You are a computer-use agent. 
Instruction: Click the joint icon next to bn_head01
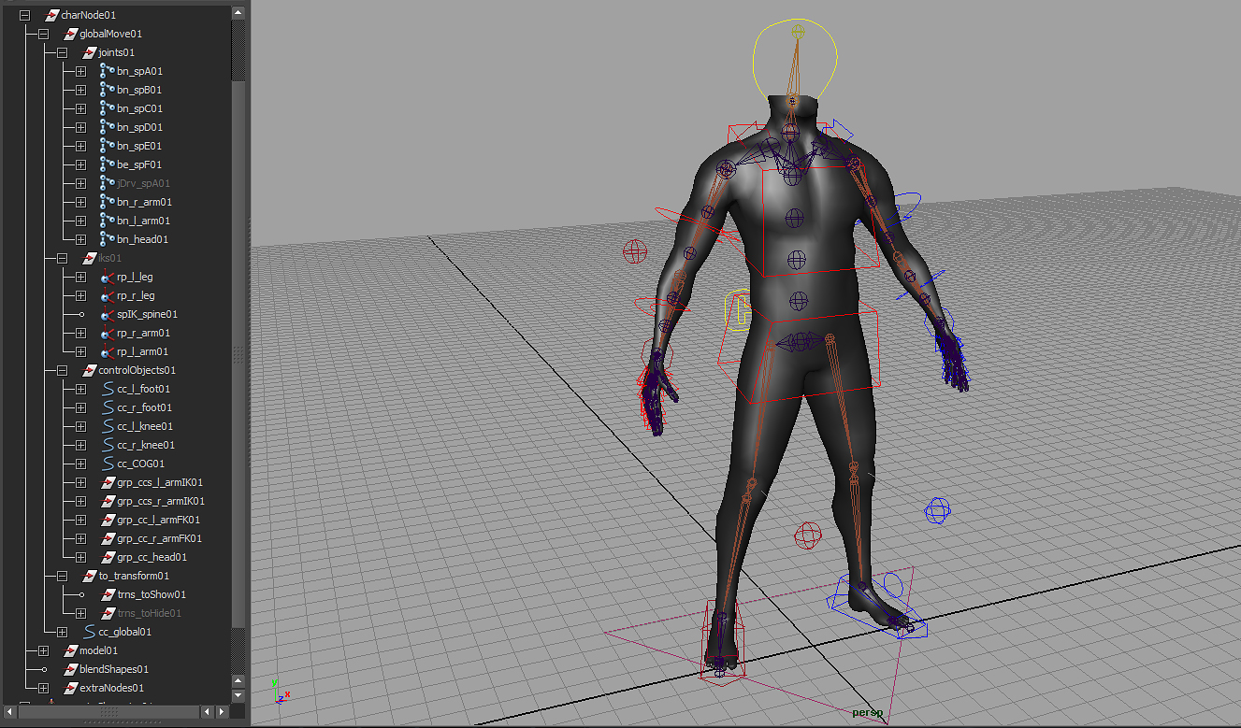click(x=107, y=239)
